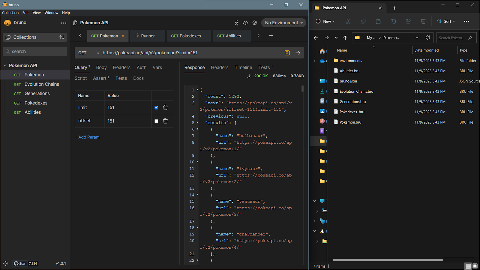Open the Sort dropdown in File Explorer
Image resolution: width=480 pixels, height=270 pixels.
coord(446,21)
